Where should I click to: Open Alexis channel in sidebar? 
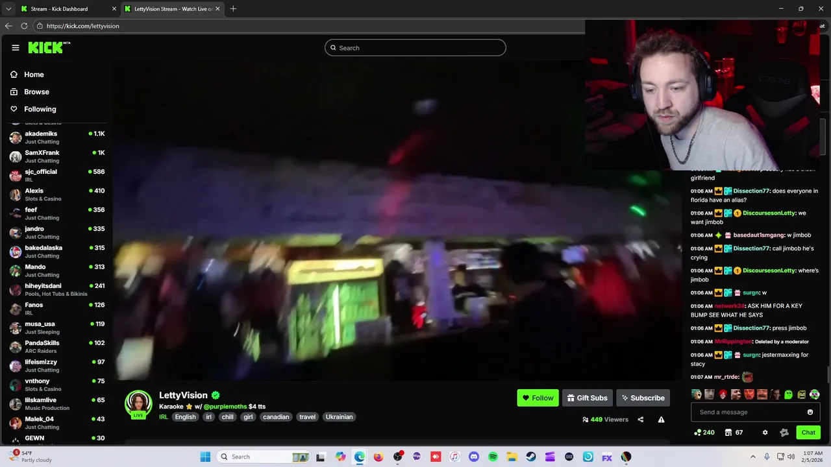tap(57, 195)
